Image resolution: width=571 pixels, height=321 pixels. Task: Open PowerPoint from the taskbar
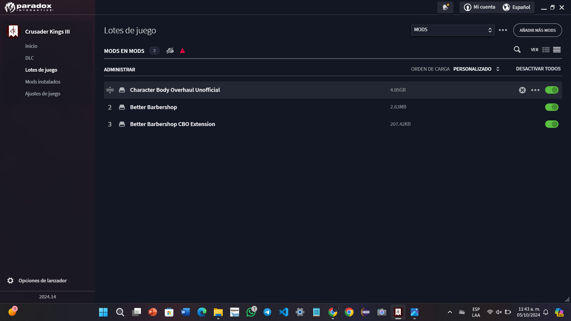[153, 312]
